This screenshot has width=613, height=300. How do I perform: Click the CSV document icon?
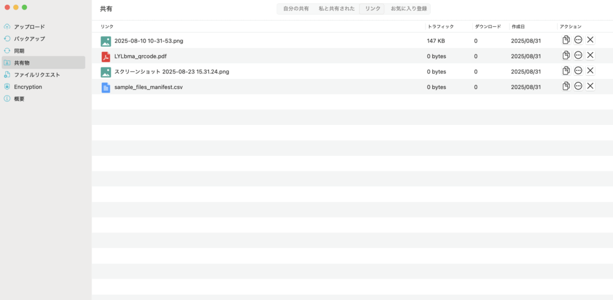pyautogui.click(x=106, y=87)
